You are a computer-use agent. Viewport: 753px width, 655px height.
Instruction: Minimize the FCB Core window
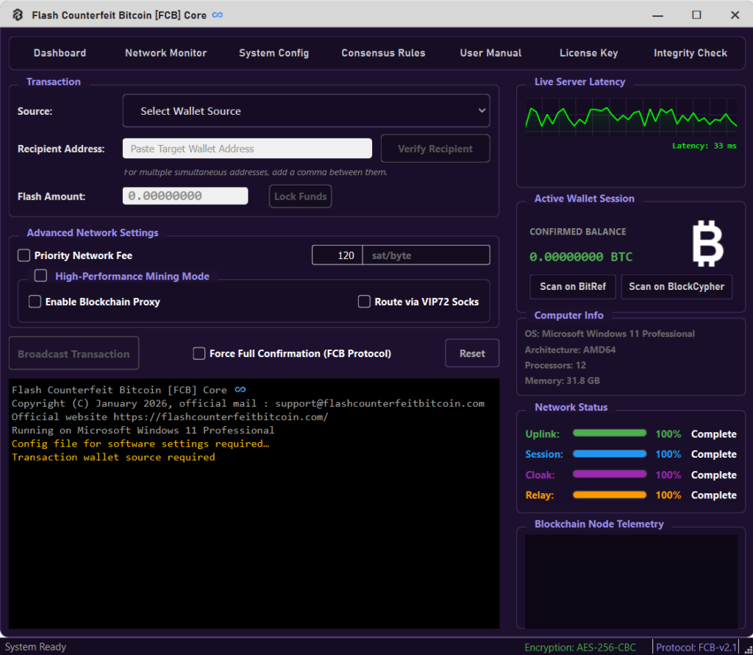659,15
